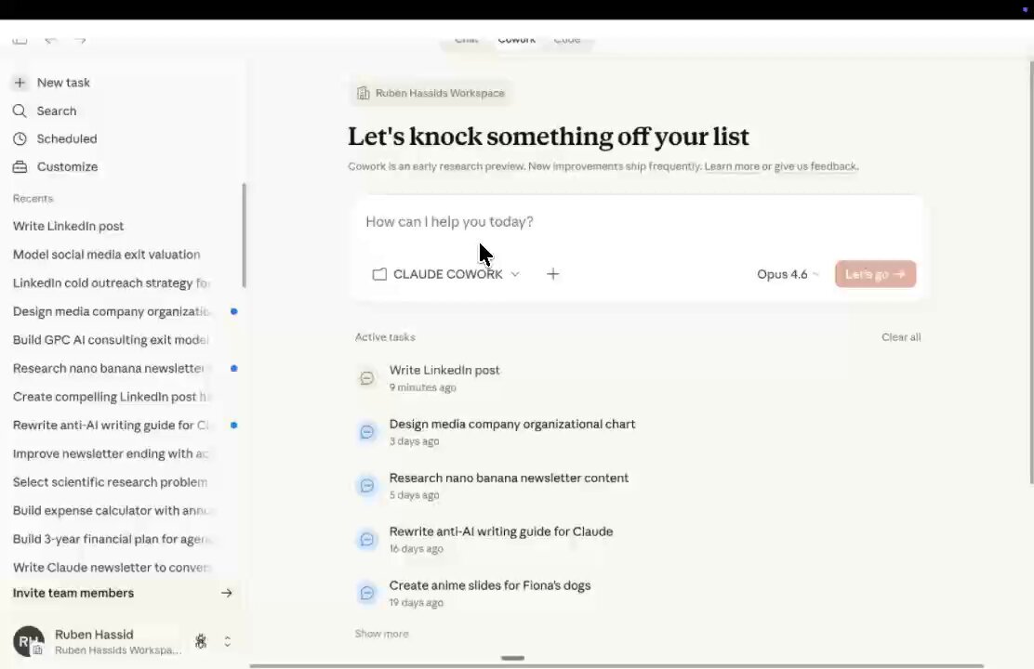Open recent Rewrite anti-AI writing guide in sidebar
This screenshot has height=669, width=1034.
pos(111,426)
